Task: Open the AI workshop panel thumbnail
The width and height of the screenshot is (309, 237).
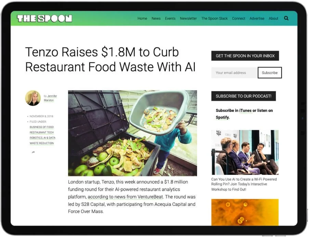Action: pyautogui.click(x=245, y=152)
